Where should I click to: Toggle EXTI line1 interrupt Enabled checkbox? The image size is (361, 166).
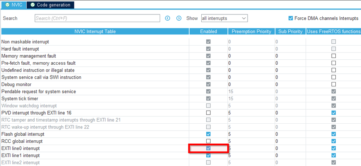[x=209, y=156]
